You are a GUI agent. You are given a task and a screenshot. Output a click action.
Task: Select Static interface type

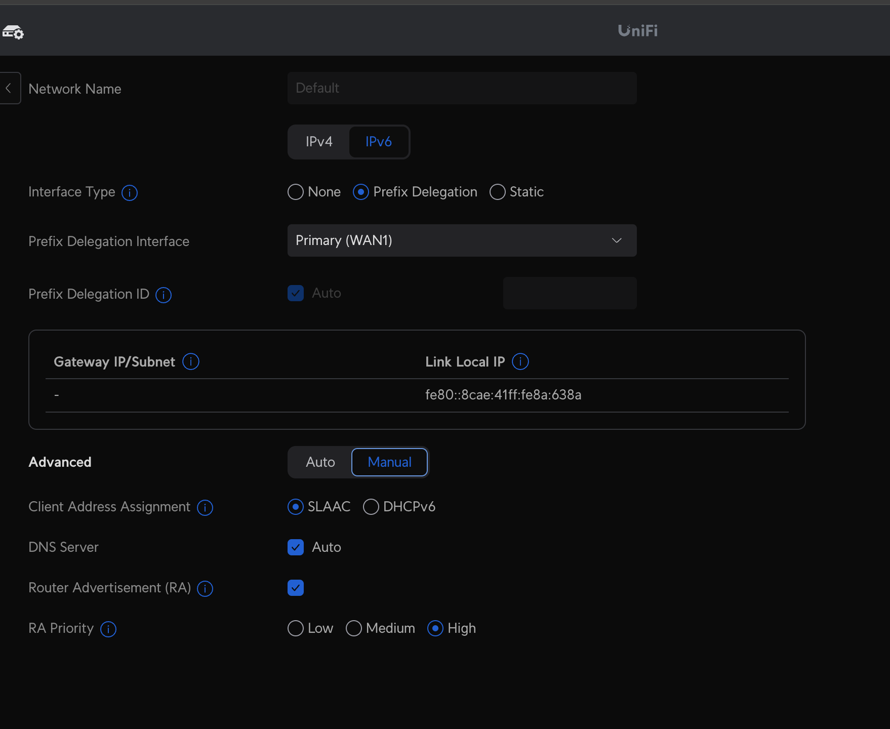(497, 192)
